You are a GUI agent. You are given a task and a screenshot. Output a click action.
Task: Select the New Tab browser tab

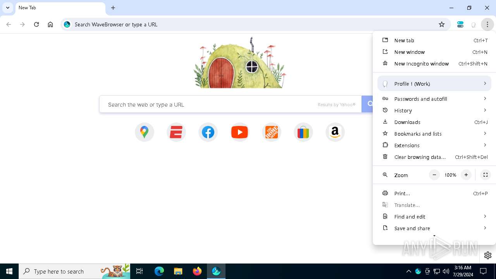coord(60,8)
